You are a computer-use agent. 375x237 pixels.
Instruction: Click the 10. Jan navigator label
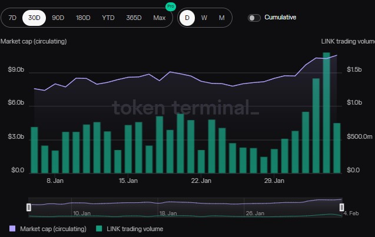[x=82, y=213]
